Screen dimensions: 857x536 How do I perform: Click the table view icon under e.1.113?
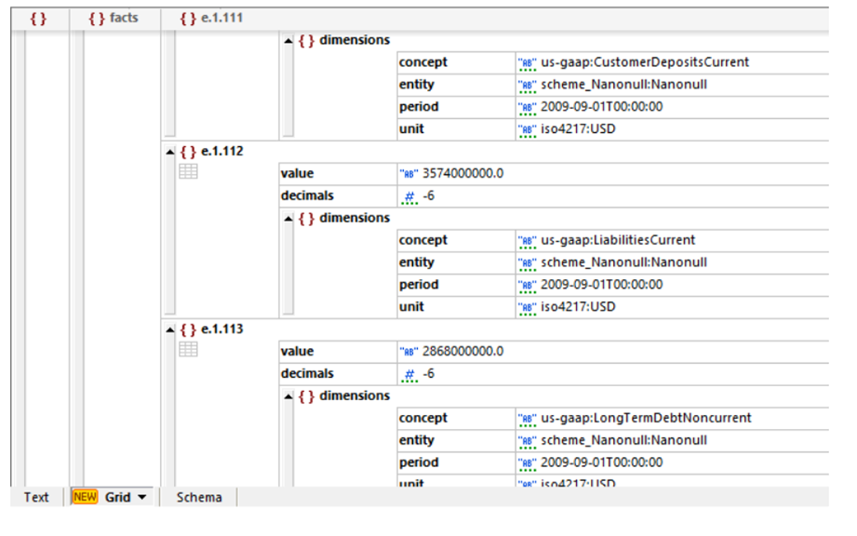pos(188,350)
